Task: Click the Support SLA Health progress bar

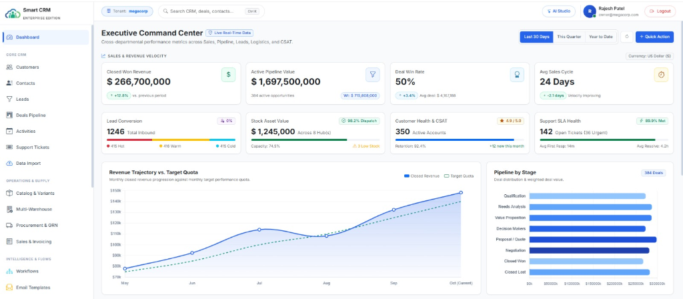Action: tap(604, 140)
